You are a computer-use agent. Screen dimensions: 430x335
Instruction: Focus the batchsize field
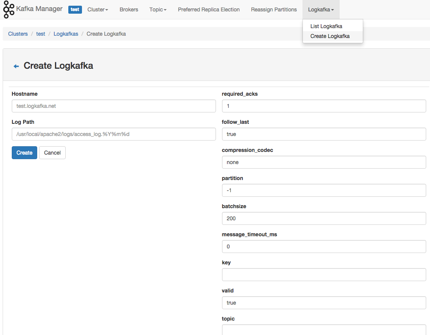point(324,218)
